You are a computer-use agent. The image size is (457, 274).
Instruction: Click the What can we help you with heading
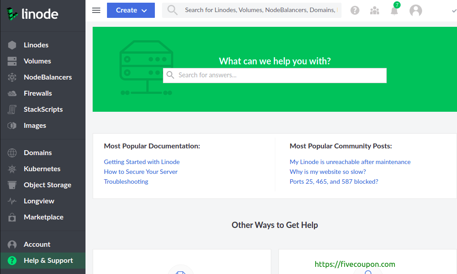(x=275, y=61)
